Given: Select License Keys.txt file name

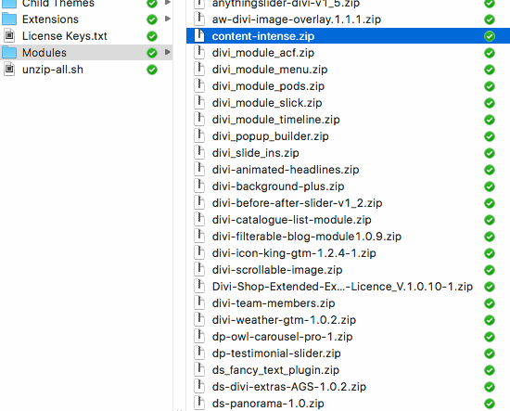Looking at the screenshot, I should pyautogui.click(x=64, y=36).
